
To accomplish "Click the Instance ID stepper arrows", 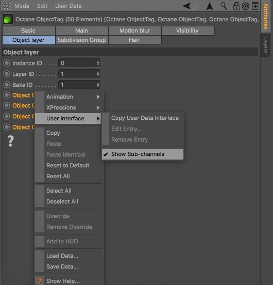I will [98, 64].
